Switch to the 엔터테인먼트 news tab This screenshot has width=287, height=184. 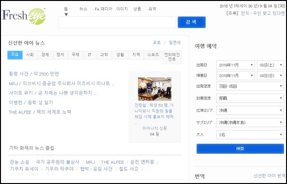click(x=172, y=57)
